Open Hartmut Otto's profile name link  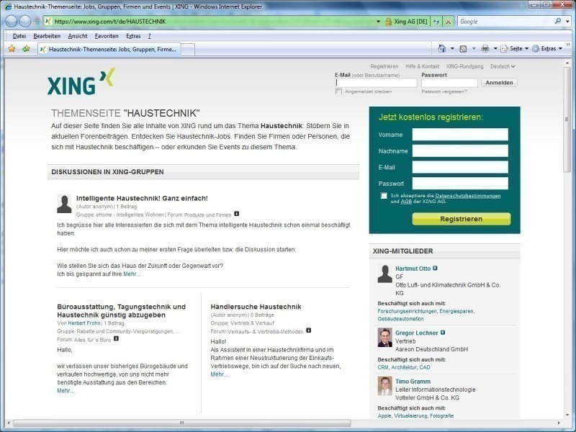[413, 269]
